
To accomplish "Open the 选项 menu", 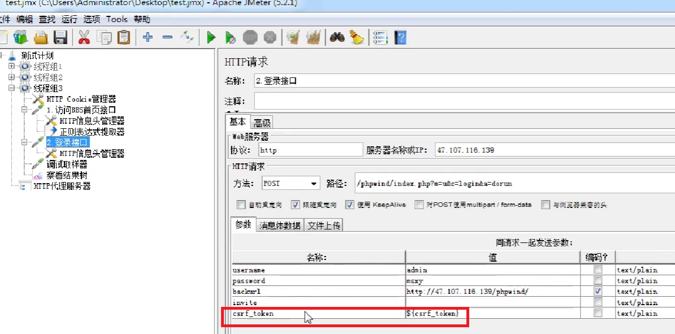I will (92, 19).
